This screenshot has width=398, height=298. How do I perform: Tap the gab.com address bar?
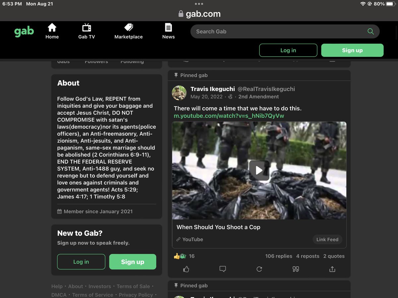[x=199, y=14]
